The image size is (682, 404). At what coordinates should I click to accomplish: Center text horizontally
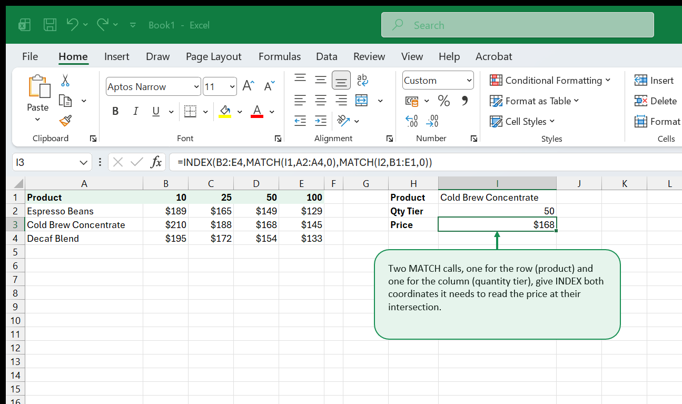click(321, 100)
